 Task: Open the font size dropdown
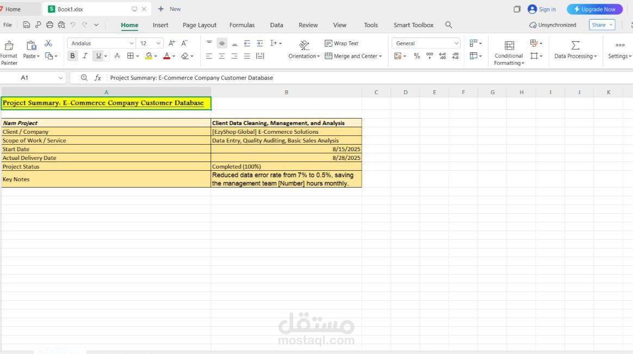coord(157,43)
